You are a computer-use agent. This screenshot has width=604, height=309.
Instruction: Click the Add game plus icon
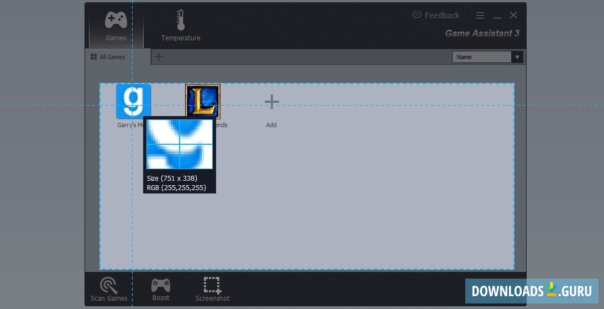click(271, 102)
